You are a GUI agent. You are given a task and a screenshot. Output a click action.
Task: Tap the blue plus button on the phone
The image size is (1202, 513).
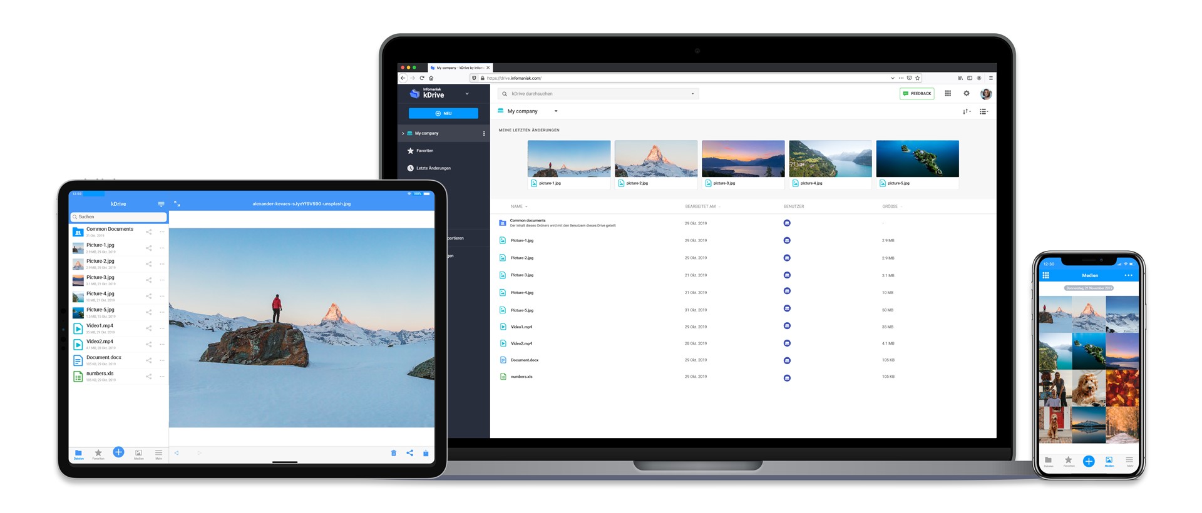(x=1089, y=461)
